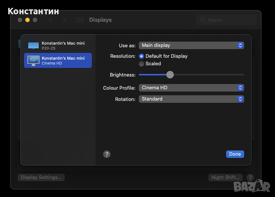Go back with the left chevron arrow
The width and height of the screenshot is (275, 197).
pos(51,20)
